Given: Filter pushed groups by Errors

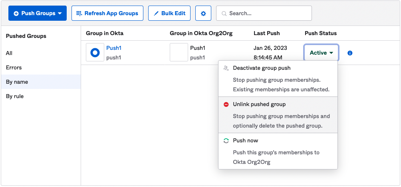Looking at the screenshot, I should click(x=14, y=67).
